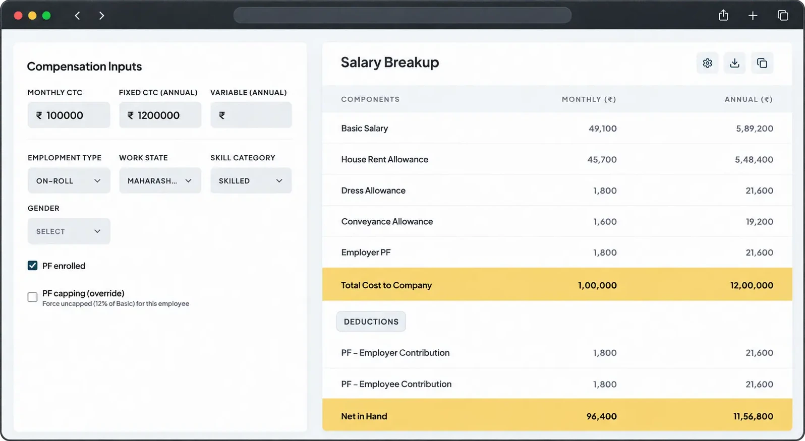Image resolution: width=805 pixels, height=441 pixels.
Task: Click the empty Variable annual field
Action: tap(251, 115)
